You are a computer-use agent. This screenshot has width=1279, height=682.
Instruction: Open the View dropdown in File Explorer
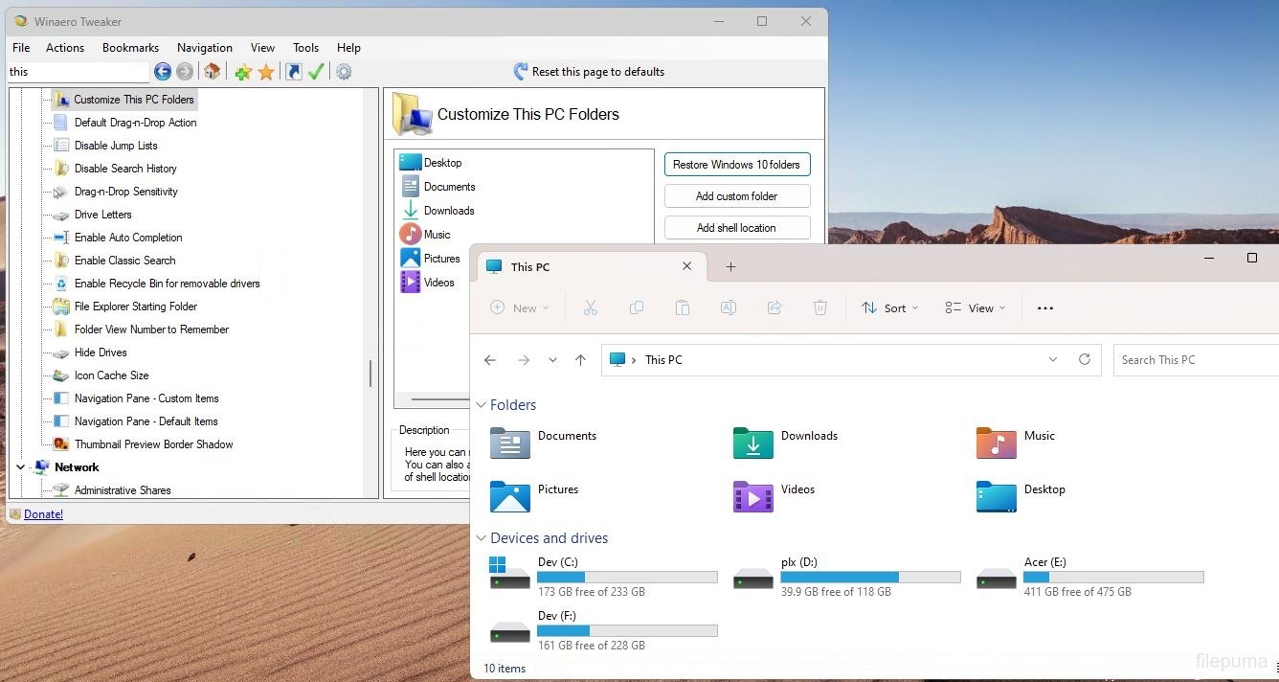[x=975, y=307]
